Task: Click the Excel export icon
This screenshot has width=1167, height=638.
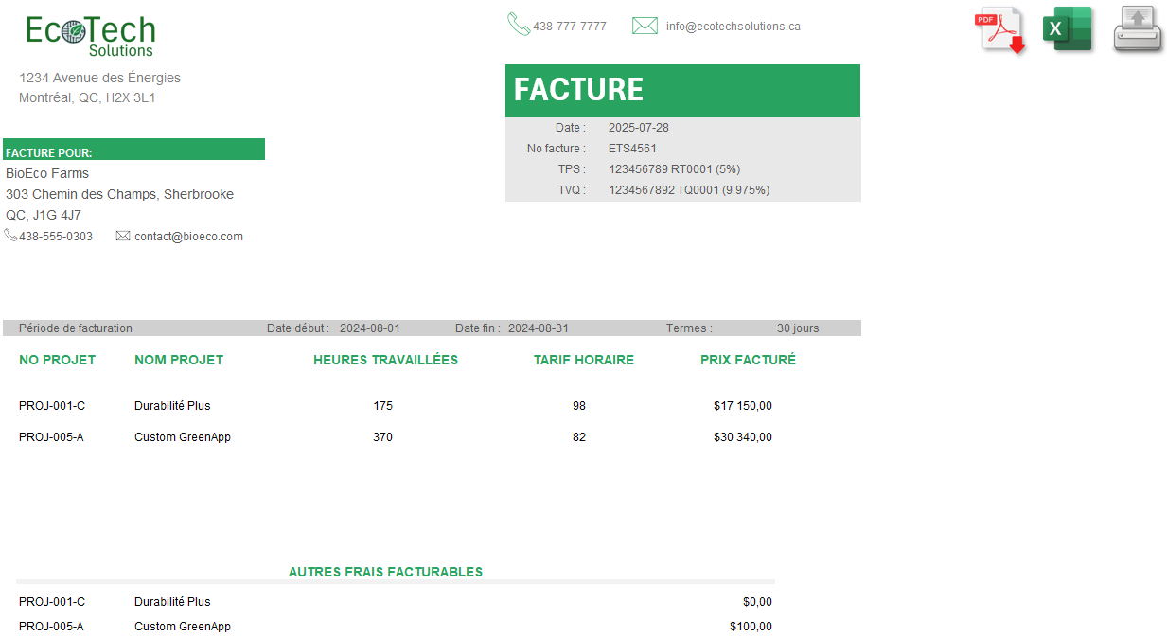Action: 1067,29
